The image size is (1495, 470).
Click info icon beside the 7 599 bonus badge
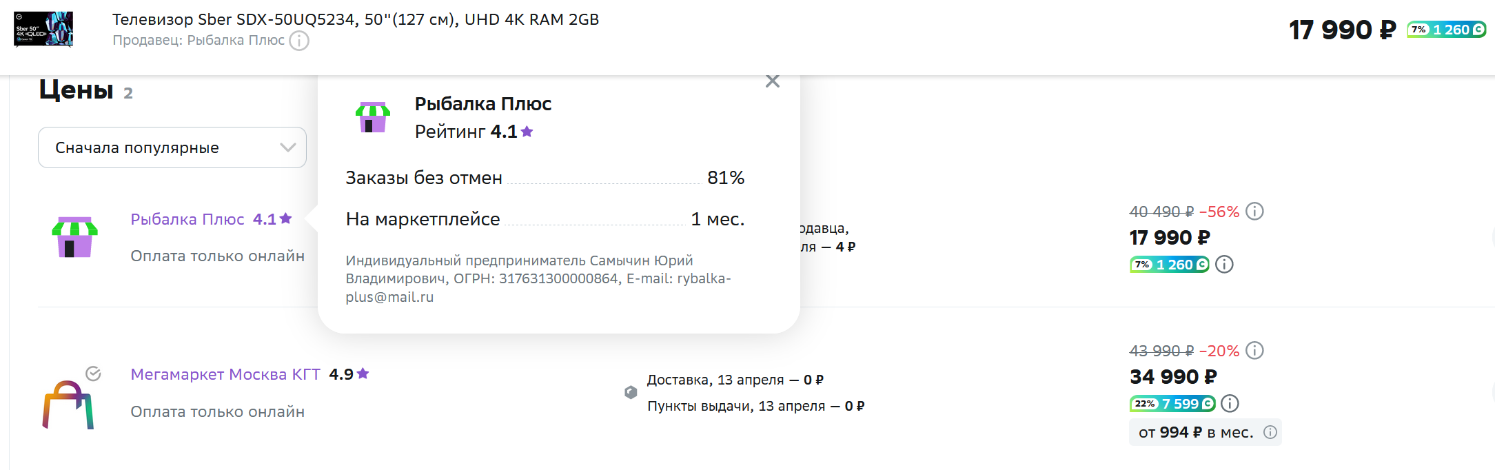[x=1230, y=404]
